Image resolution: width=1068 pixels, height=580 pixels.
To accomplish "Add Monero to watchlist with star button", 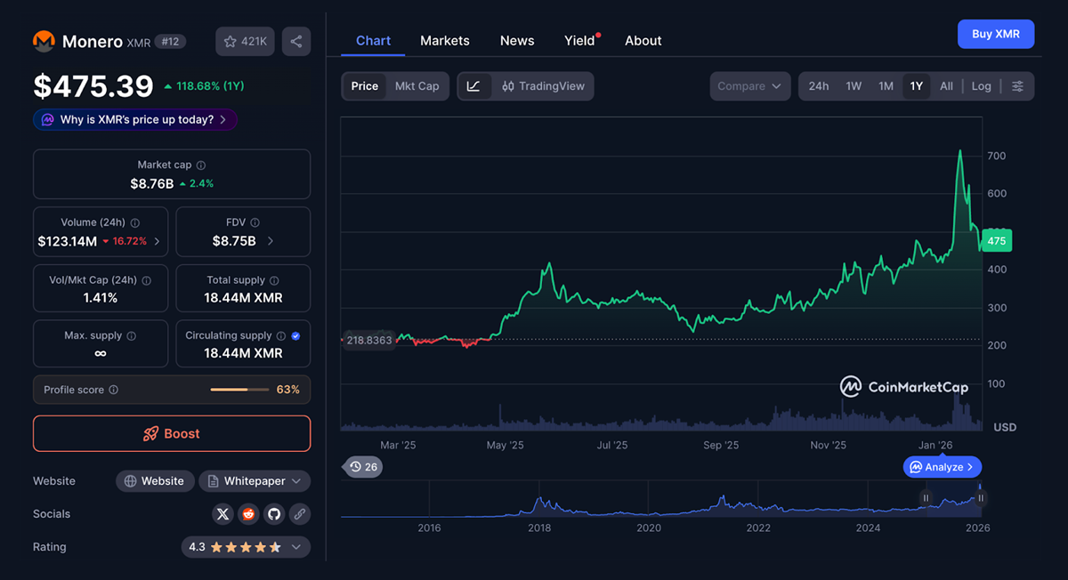I will [x=245, y=42].
